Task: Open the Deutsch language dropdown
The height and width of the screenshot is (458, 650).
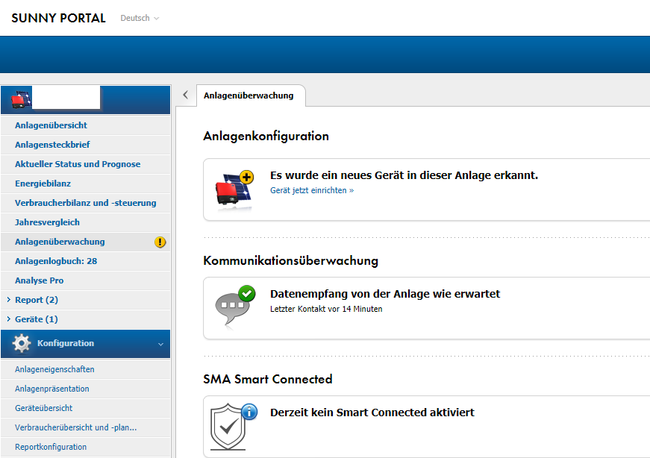Action: 140,18
